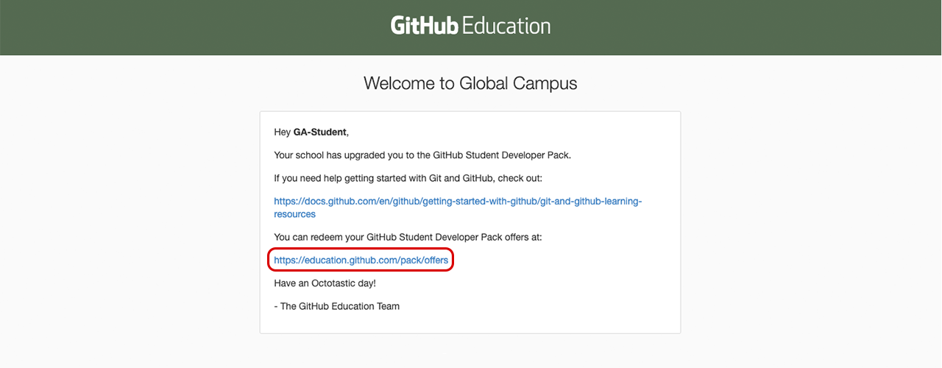Click the "You can redeem" offers sentence
Screen dimensions: 942x368
click(408, 237)
